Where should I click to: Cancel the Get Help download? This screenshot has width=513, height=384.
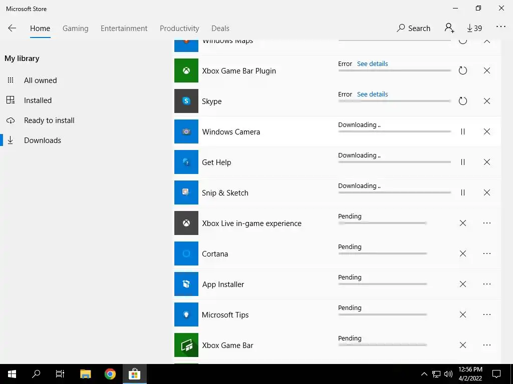coord(487,162)
